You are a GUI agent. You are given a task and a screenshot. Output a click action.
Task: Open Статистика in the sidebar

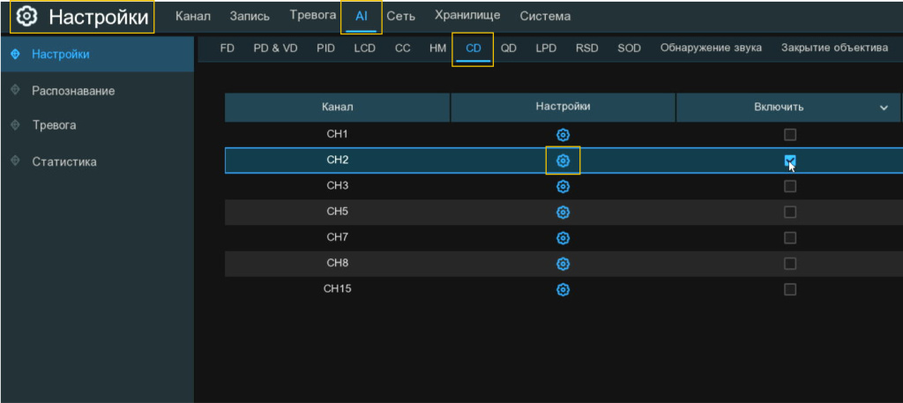click(64, 161)
